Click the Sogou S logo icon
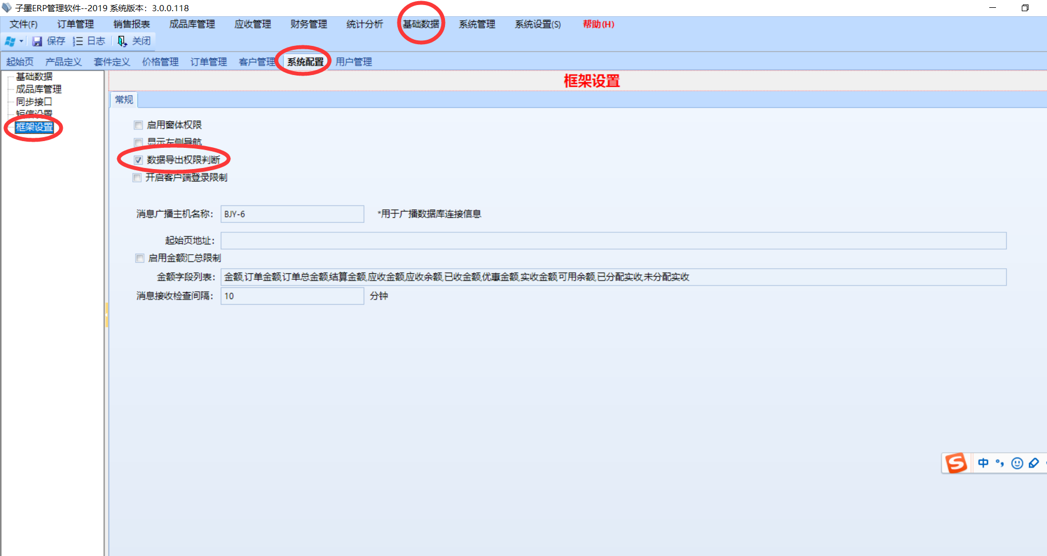This screenshot has width=1047, height=556. pyautogui.click(x=956, y=463)
